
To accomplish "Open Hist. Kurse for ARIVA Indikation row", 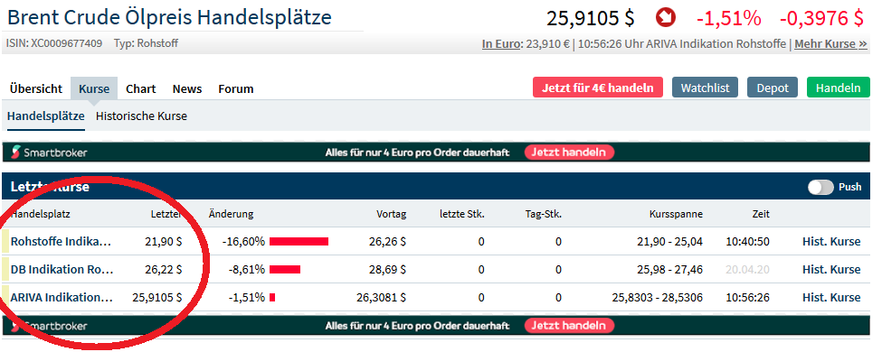I will 831,297.
